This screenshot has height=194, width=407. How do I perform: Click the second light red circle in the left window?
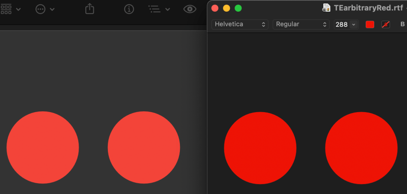144,147
